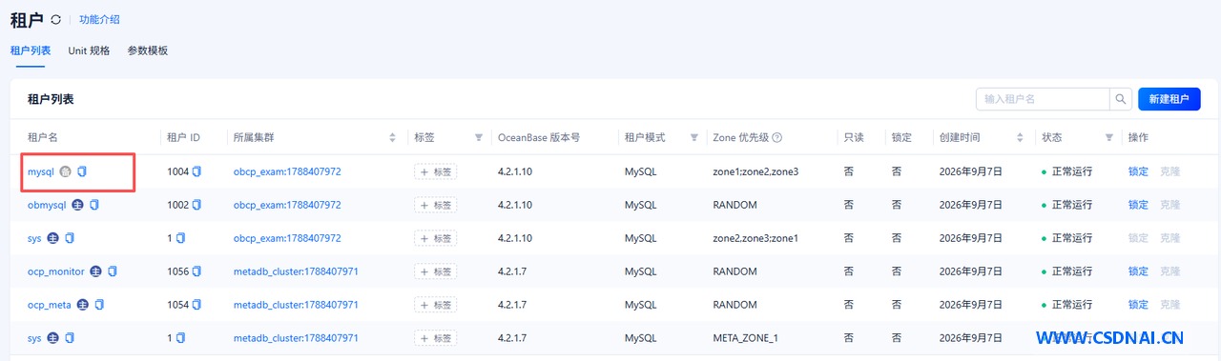Viewport: 1221px width, 361px height.
Task: Select zone1;zone2,zone3 priority text
Action: tap(755, 171)
